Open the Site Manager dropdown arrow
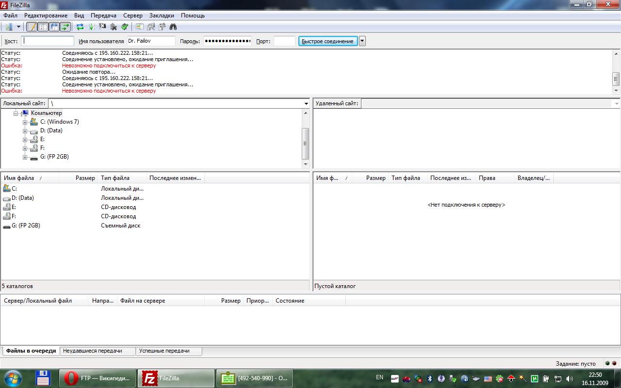The height and width of the screenshot is (388, 621). [x=18, y=27]
